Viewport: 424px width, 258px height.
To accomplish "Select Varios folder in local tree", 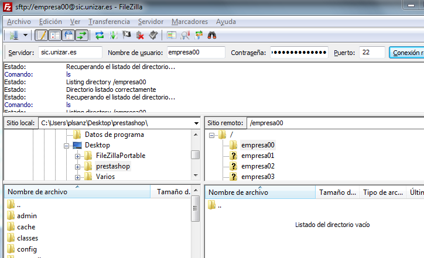I will tap(105, 177).
